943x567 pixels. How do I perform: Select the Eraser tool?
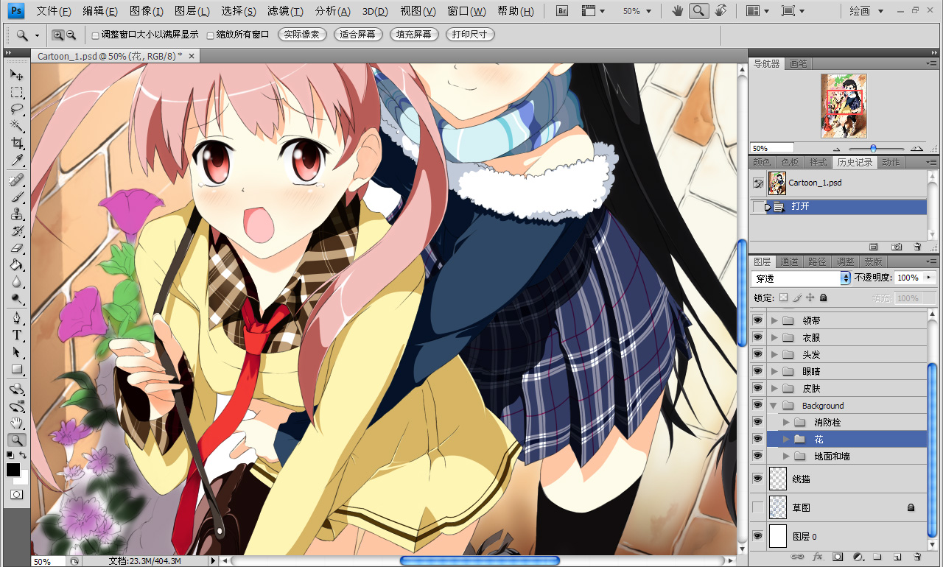[16, 248]
